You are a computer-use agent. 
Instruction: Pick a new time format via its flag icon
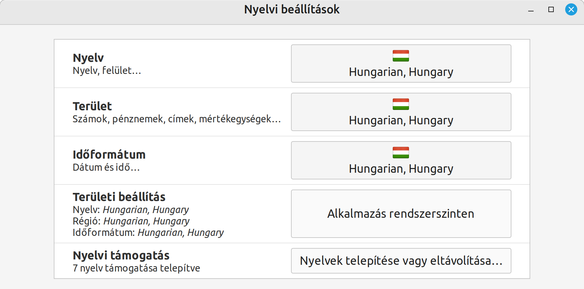pos(401,153)
